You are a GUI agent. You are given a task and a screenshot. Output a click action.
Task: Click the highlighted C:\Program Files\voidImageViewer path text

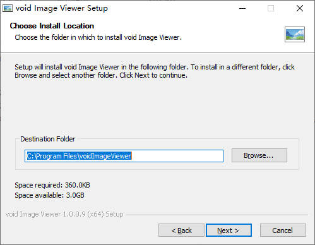pyautogui.click(x=79, y=156)
